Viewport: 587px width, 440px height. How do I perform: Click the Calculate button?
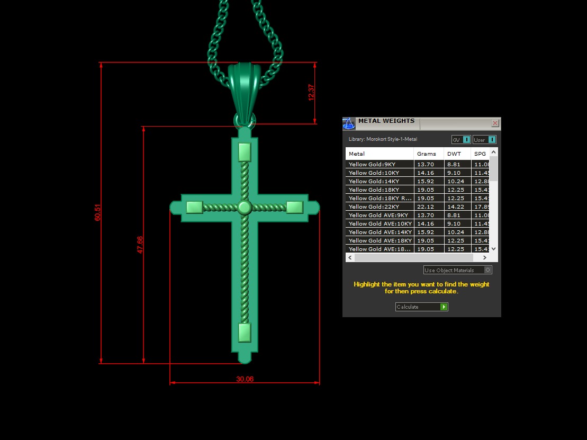[x=421, y=307]
